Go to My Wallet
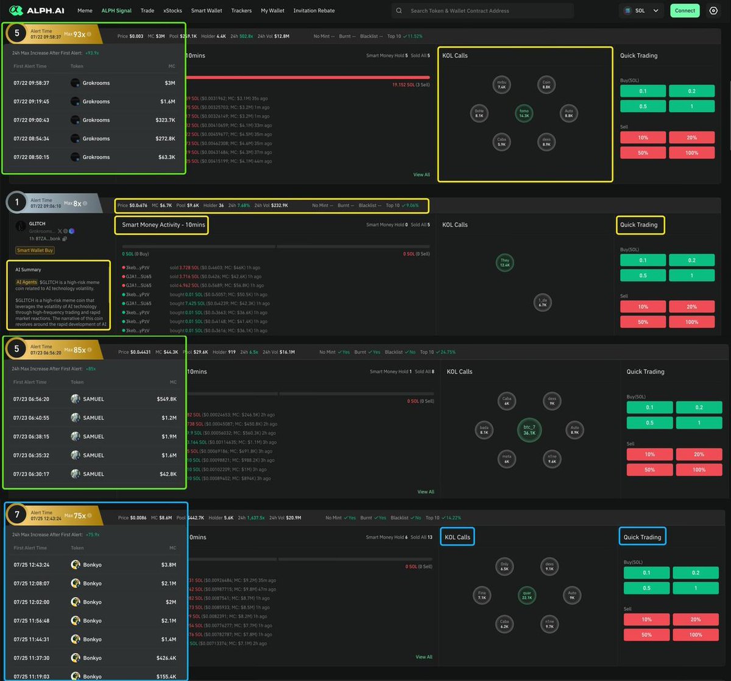Image resolution: width=731 pixels, height=681 pixels. 272,10
